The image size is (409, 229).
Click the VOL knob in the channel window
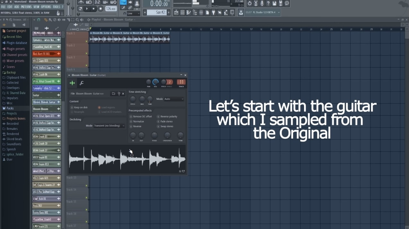point(155,82)
